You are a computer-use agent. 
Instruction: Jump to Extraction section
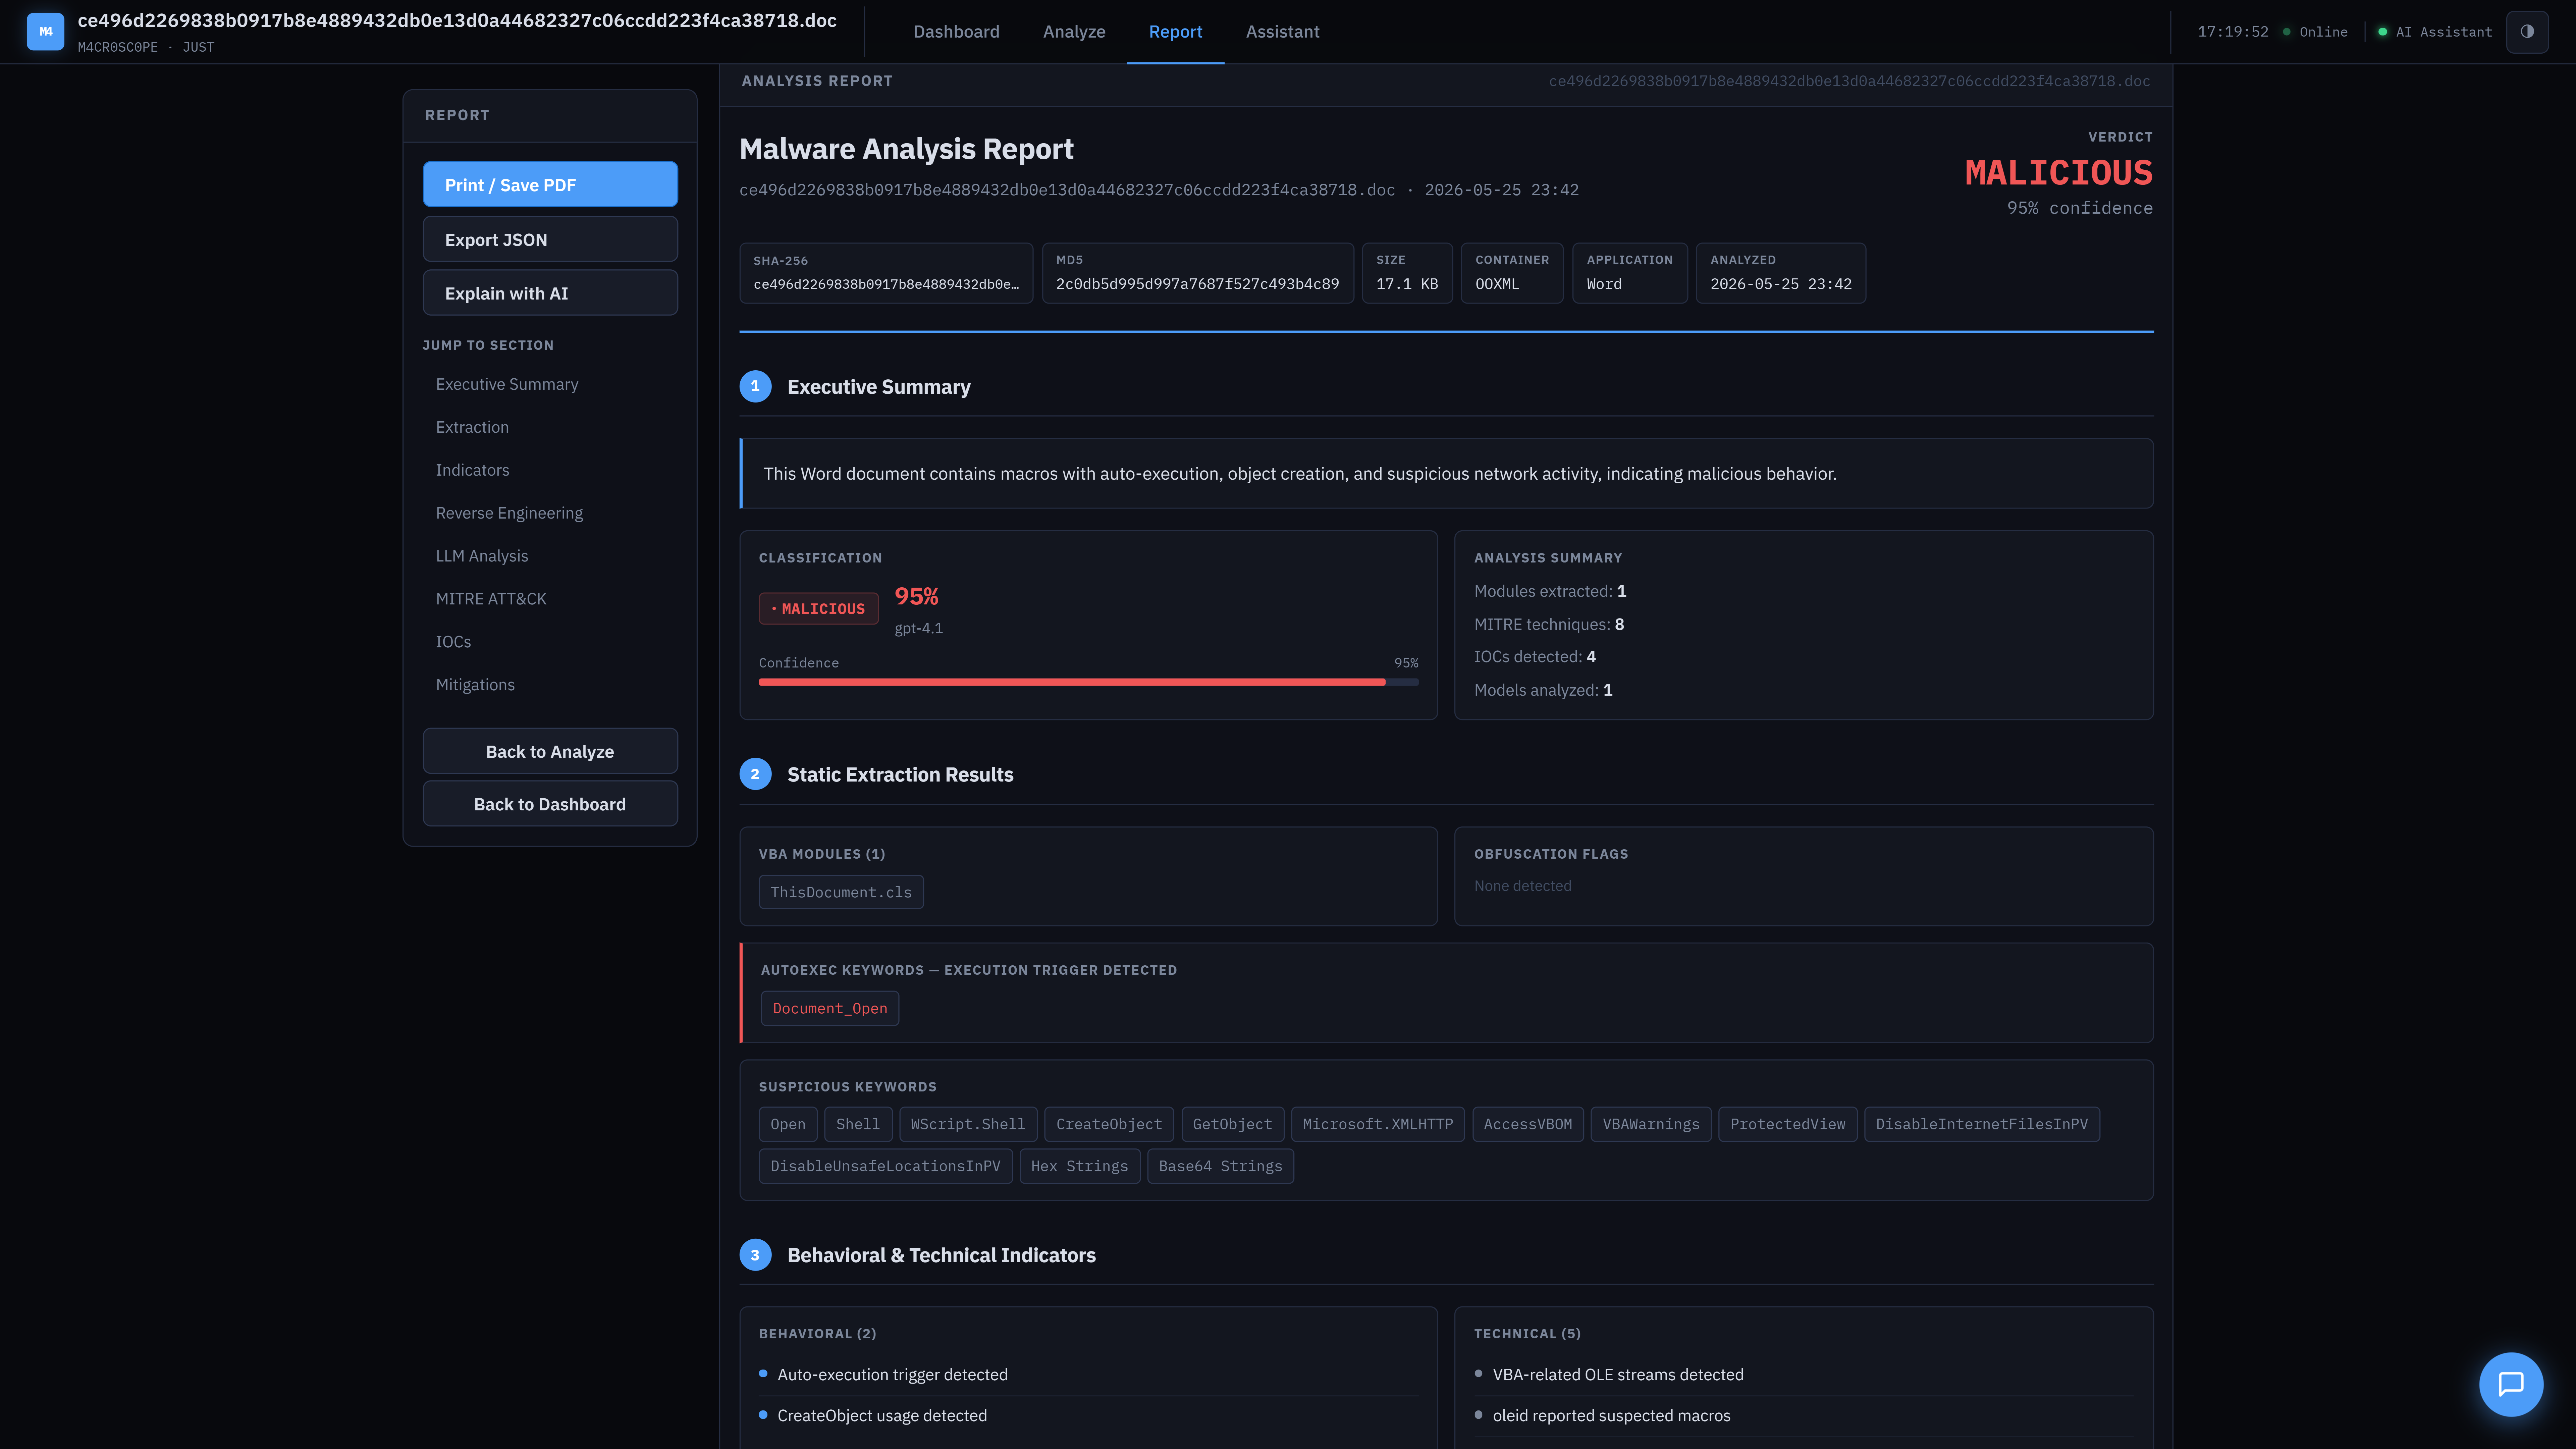472,427
